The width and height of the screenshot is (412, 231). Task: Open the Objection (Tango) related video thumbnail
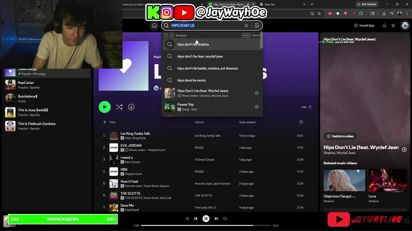(x=344, y=181)
